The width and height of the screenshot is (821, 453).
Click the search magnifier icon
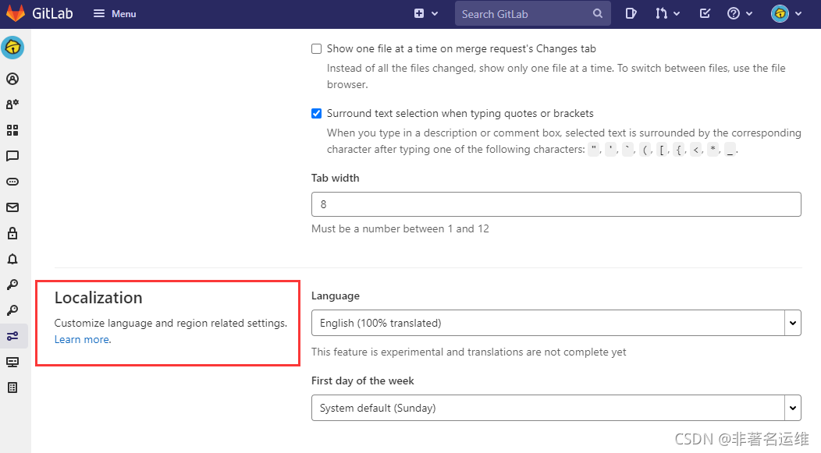pos(598,13)
